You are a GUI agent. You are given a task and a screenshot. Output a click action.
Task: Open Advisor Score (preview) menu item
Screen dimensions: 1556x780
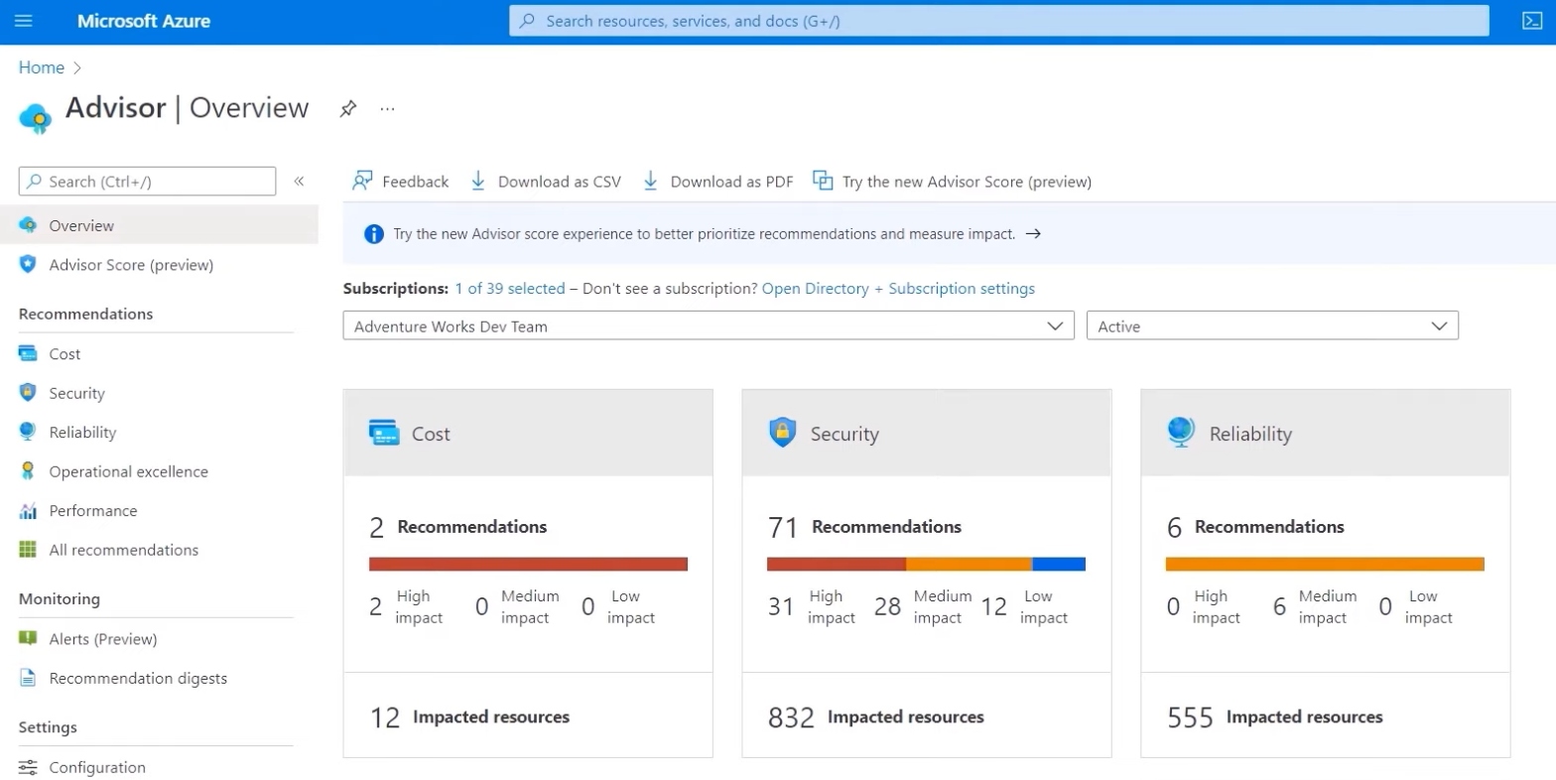pos(131,265)
